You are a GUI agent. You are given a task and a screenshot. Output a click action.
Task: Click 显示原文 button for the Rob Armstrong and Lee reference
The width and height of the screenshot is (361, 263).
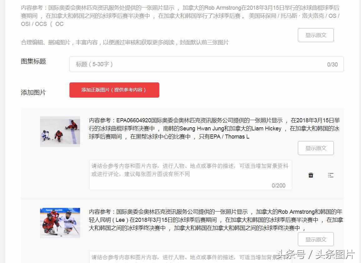[x=316, y=239]
